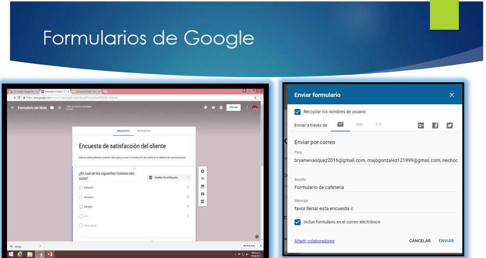
Task: Expand the ojo.jpg download options arrow
Action: coord(40,246)
